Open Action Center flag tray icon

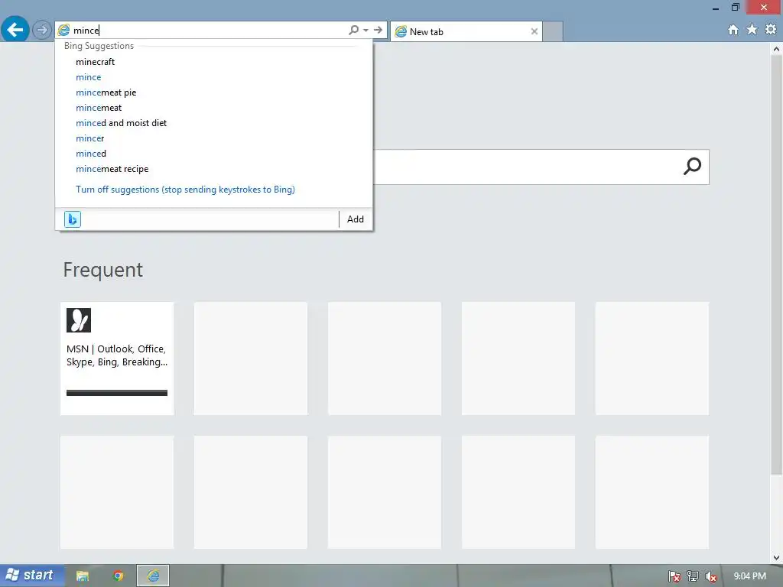click(674, 576)
